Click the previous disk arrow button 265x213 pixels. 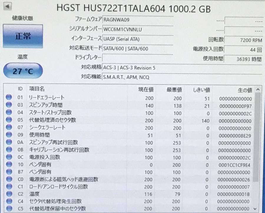pyautogui.click(x=7, y=6)
